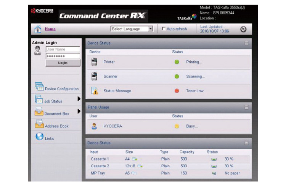Click the admin user avatar icon
The width and height of the screenshot is (286, 186).
[x=38, y=51]
